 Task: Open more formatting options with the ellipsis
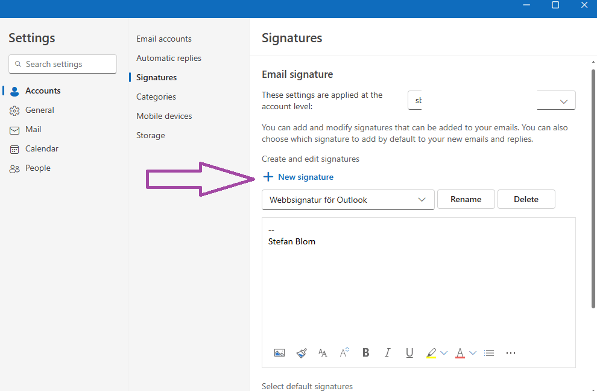click(511, 352)
